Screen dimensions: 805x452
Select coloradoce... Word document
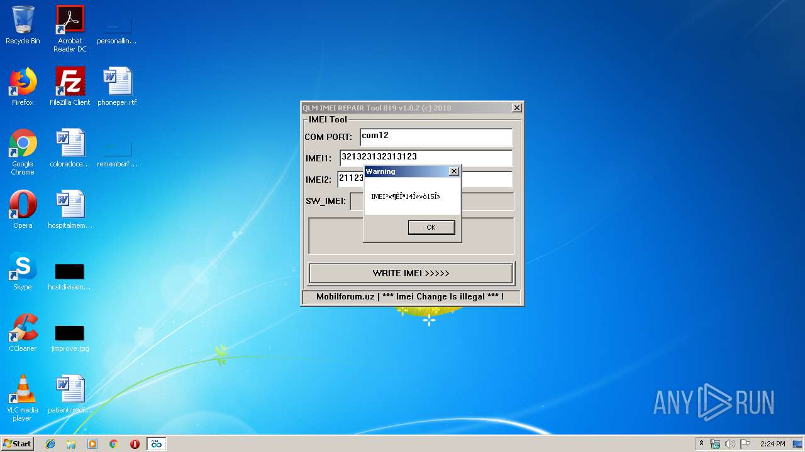click(x=70, y=148)
